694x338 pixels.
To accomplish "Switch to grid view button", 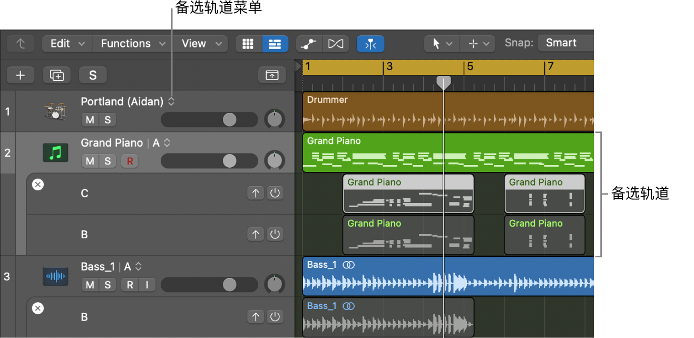I will (248, 44).
